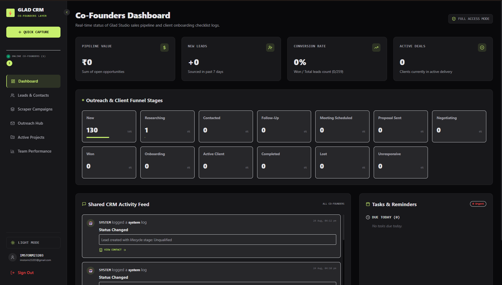Select the Unqualified lifecycle stage log message
502x285 pixels.
coord(218,240)
